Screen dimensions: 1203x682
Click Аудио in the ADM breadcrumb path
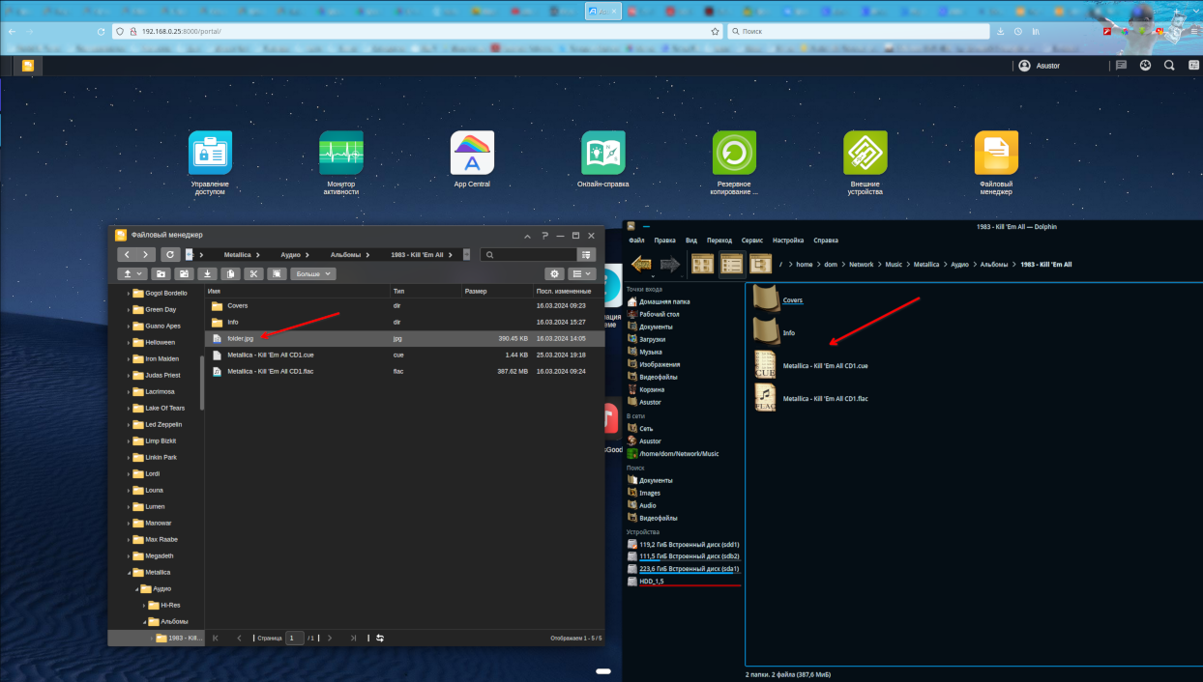290,254
